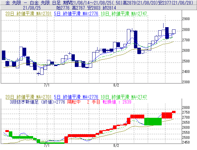Image resolution: width=197 pixels, height=150 pixels.
Task: Click the label '3段抜き新値足 (終値)=2776'
Action: tap(37, 102)
